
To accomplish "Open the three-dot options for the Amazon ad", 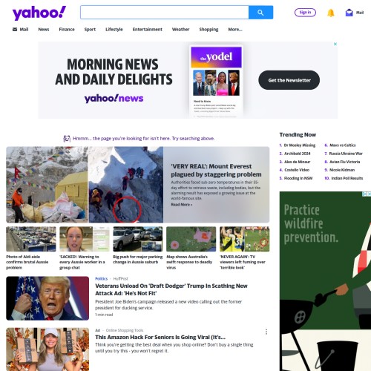I will pyautogui.click(x=266, y=332).
